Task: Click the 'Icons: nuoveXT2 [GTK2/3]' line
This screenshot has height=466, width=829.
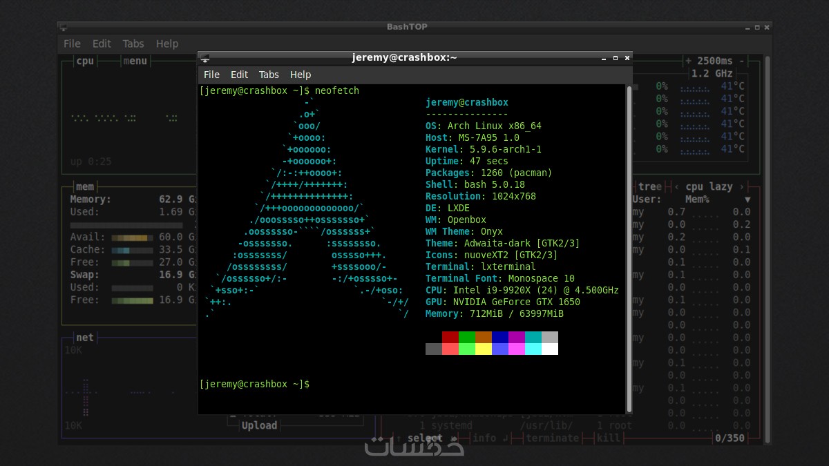Action: [492, 255]
